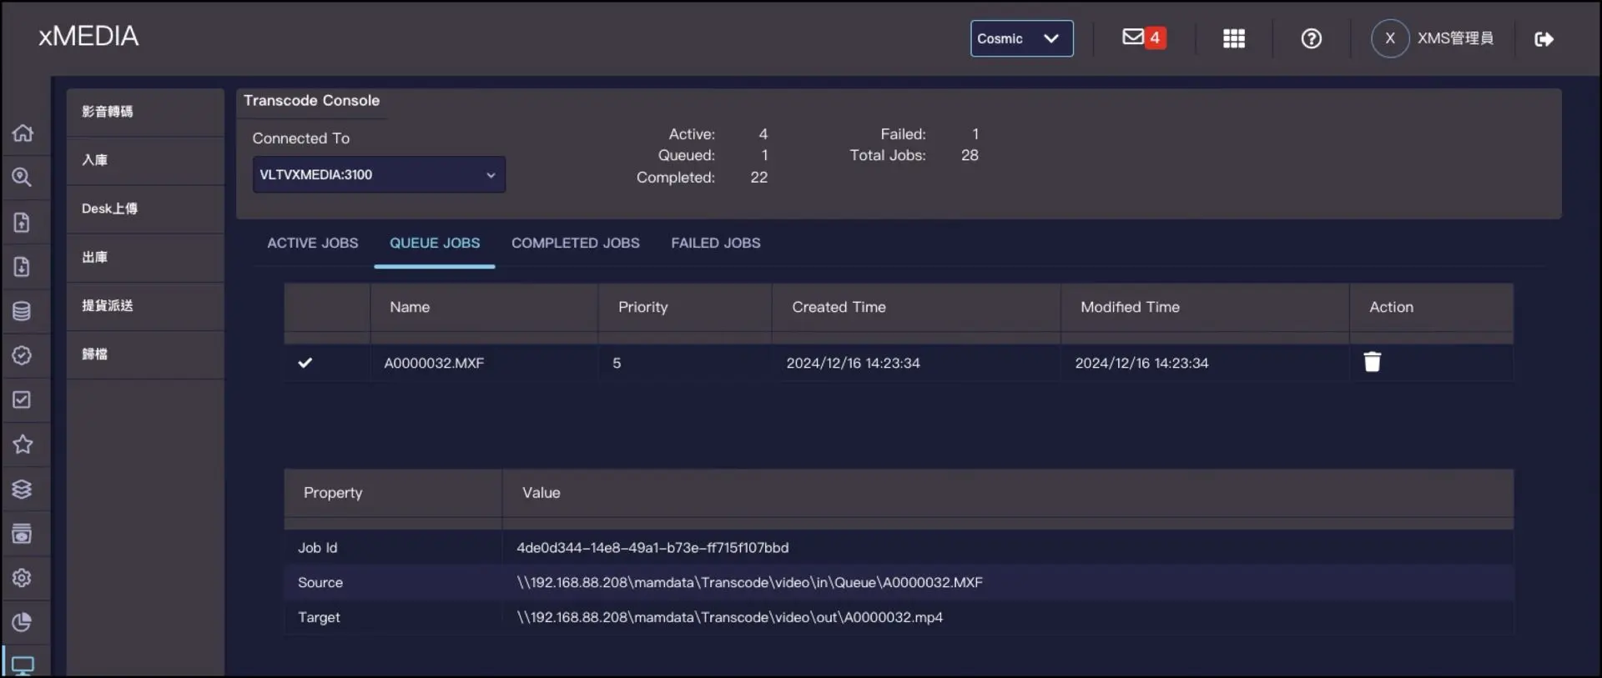Click the database stack icon in sidebar
The width and height of the screenshot is (1602, 678).
23,311
